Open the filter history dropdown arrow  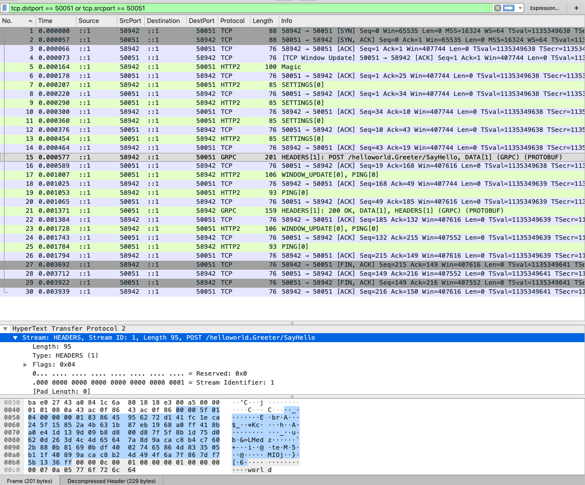pos(521,8)
